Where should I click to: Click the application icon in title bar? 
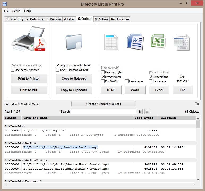click(5, 4)
